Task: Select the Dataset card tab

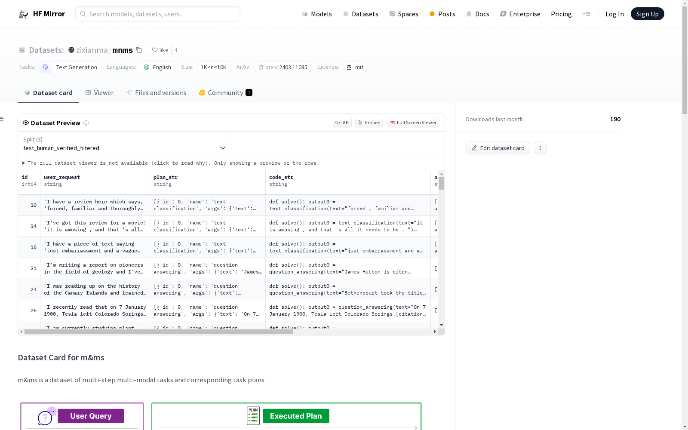Action: [48, 93]
